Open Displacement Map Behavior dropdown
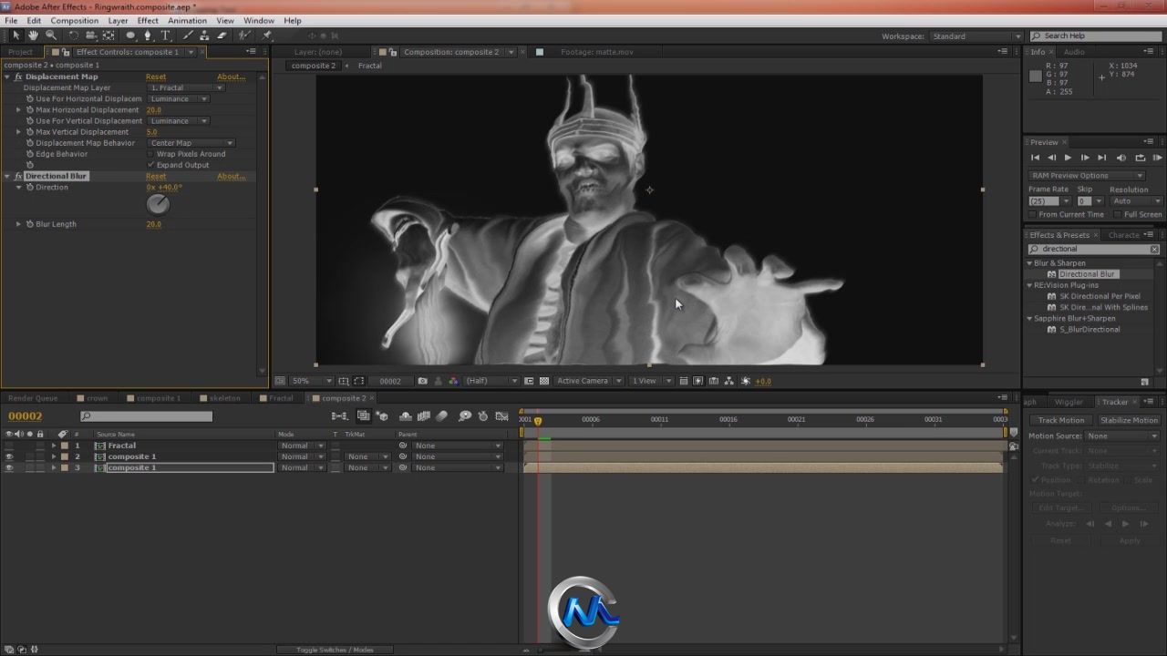1167x656 pixels. [191, 143]
